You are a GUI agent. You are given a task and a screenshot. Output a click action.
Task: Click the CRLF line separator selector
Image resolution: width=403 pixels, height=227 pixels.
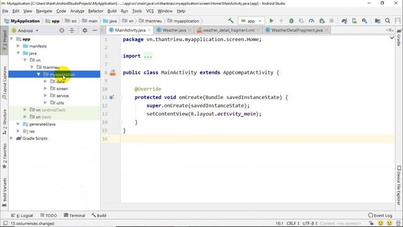click(293, 223)
